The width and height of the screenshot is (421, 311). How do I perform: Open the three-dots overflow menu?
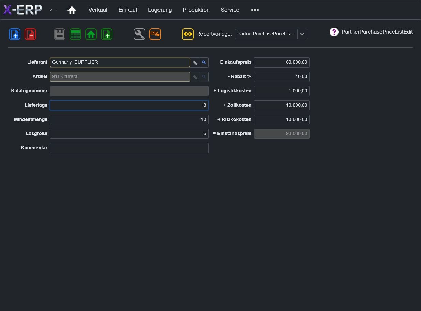(x=255, y=10)
